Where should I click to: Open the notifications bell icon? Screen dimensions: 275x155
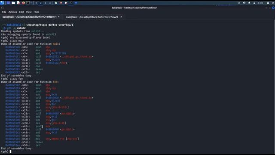click(249, 3)
